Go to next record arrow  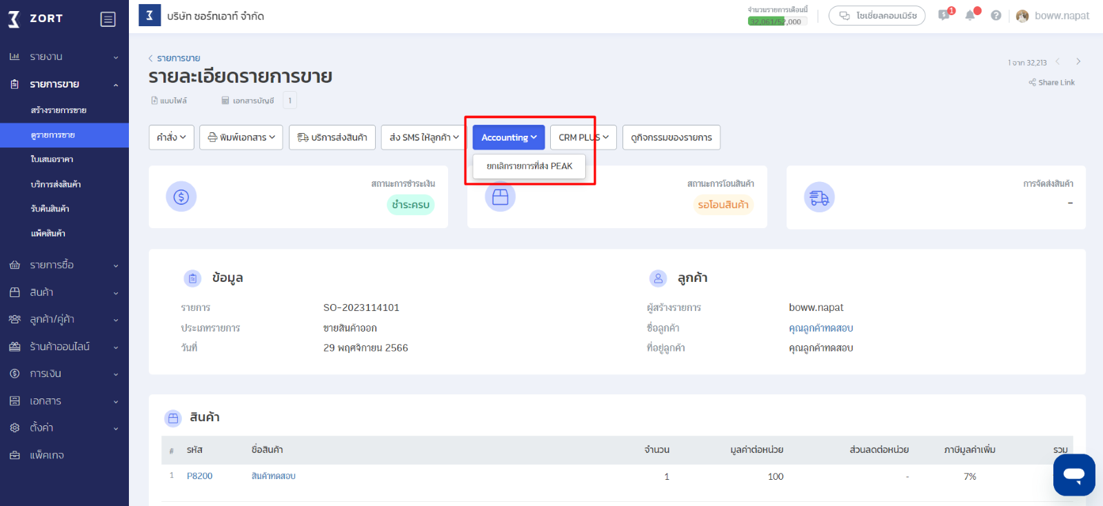1078,61
